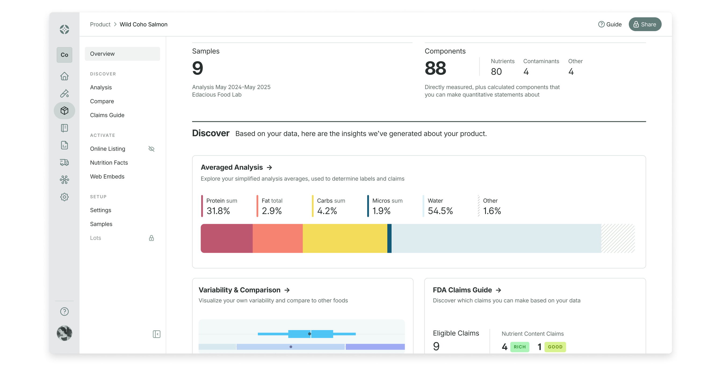The height and width of the screenshot is (366, 722).
Task: Select the Products box icon
Action: click(64, 111)
